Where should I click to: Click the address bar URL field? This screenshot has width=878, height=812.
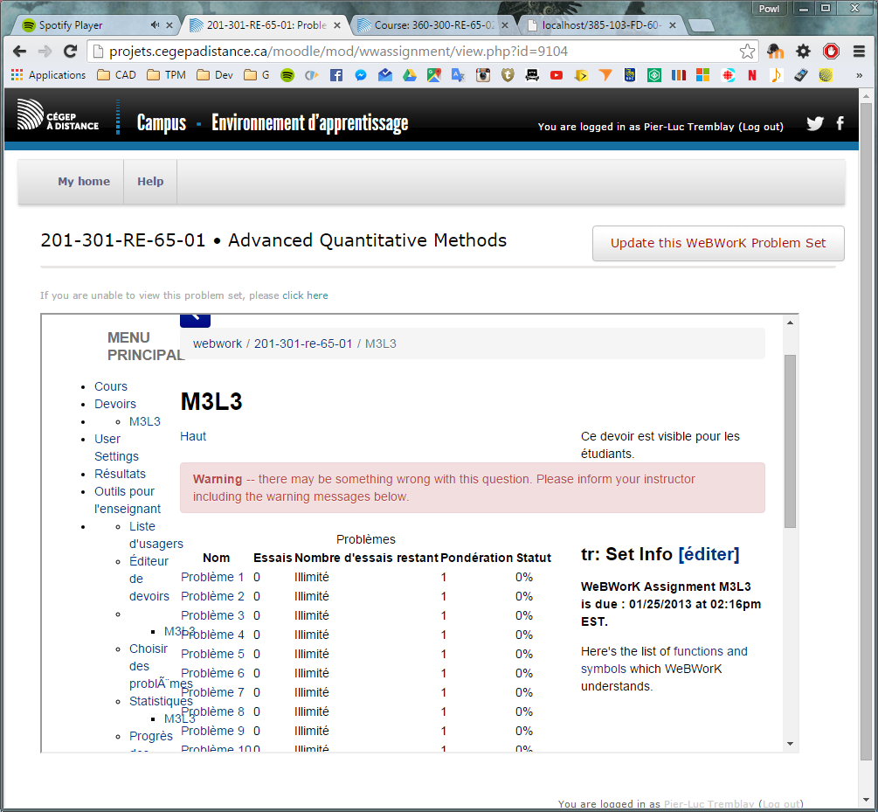point(411,52)
